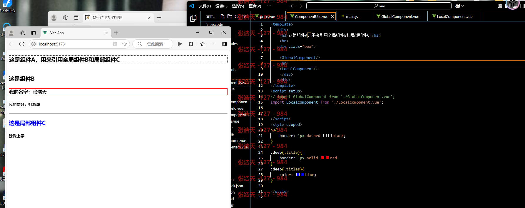Close the 软件产业系-作业网 tab
This screenshot has width=525, height=208.
pos(149,18)
